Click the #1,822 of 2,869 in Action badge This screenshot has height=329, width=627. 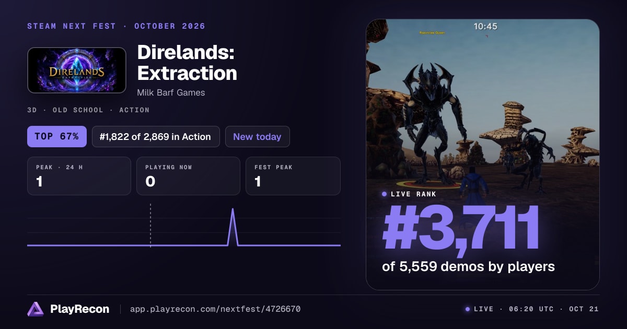156,136
